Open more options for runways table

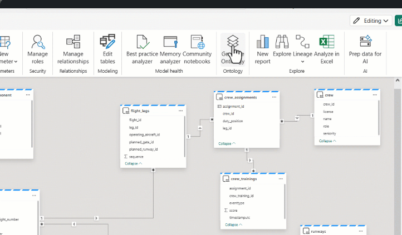tap(361, 231)
